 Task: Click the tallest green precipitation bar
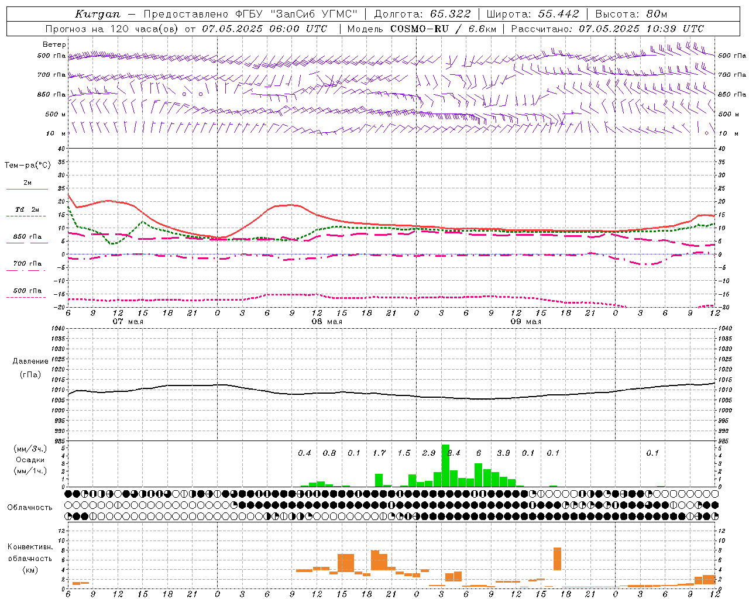(x=445, y=466)
